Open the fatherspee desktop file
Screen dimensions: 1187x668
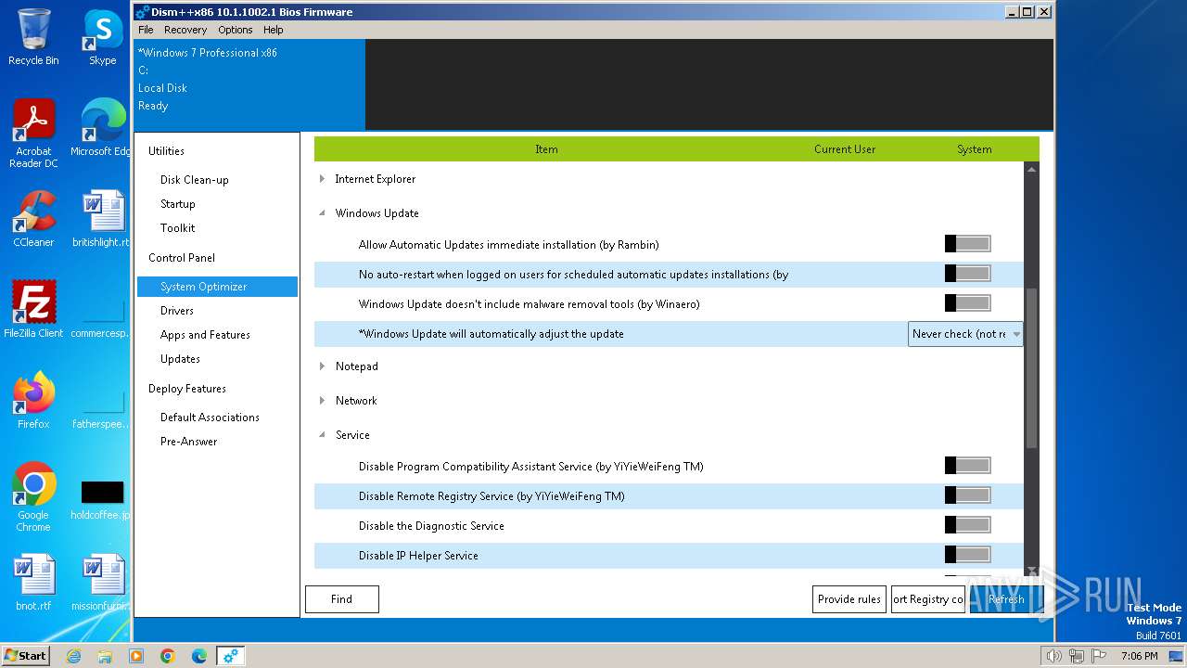103,406
